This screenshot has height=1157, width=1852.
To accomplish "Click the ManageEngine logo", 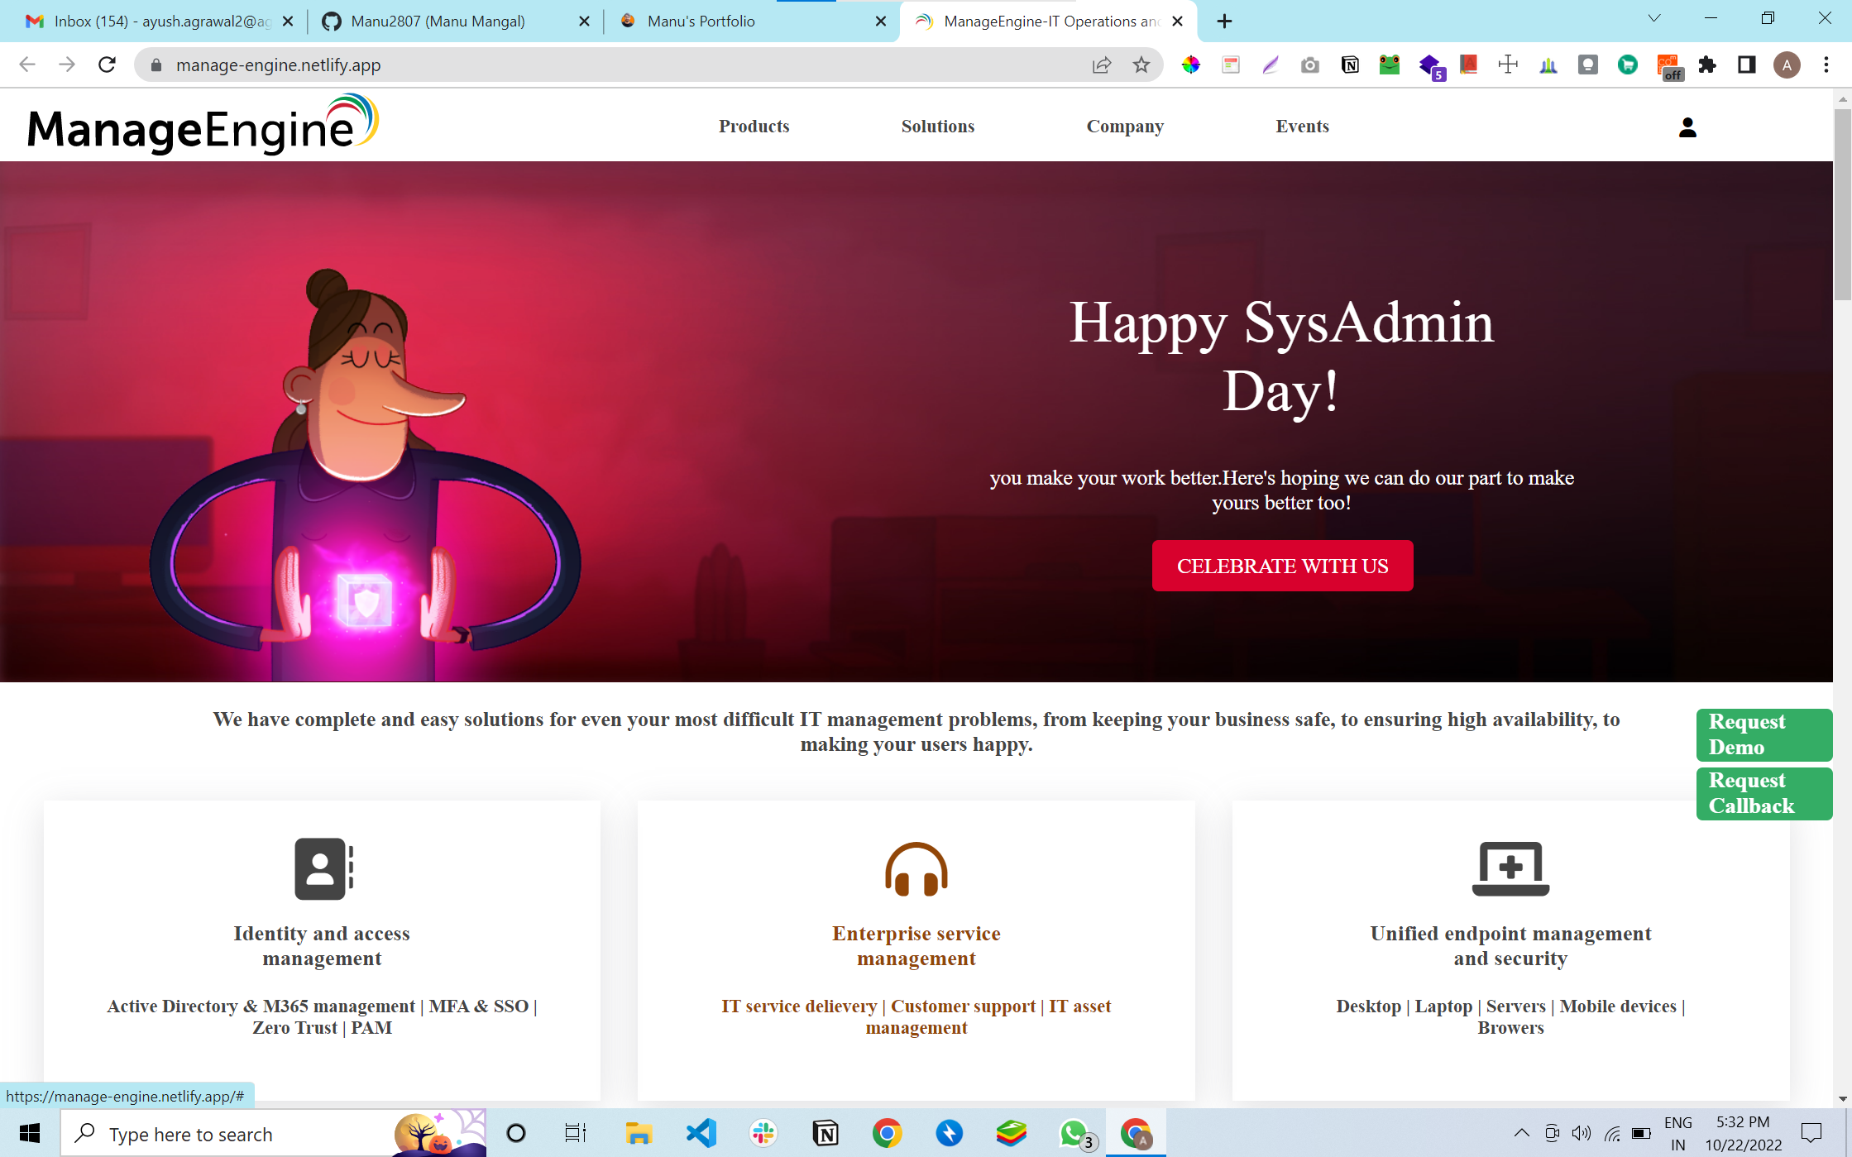I will click(203, 126).
